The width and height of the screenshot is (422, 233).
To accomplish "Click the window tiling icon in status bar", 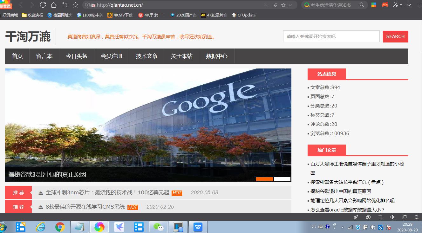I will tap(405, 217).
